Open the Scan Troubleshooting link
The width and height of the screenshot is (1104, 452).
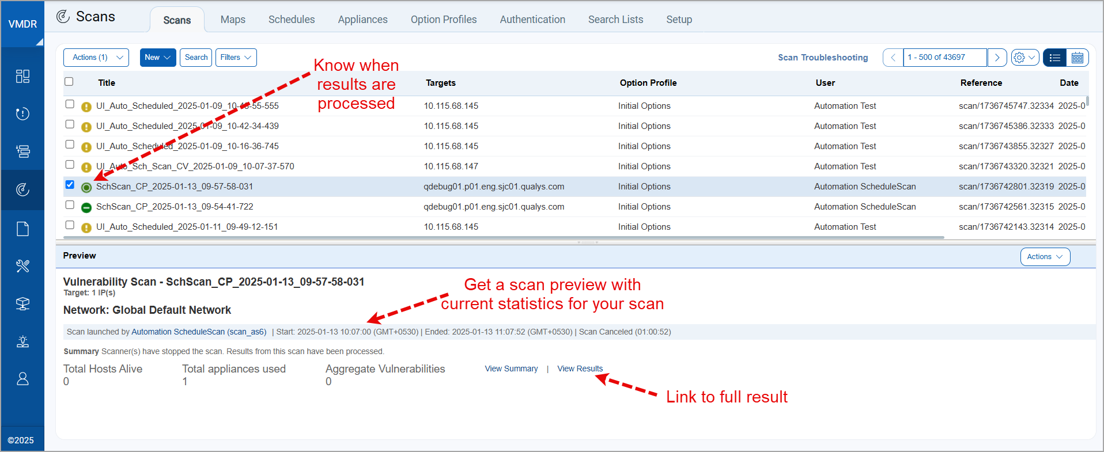pos(823,58)
